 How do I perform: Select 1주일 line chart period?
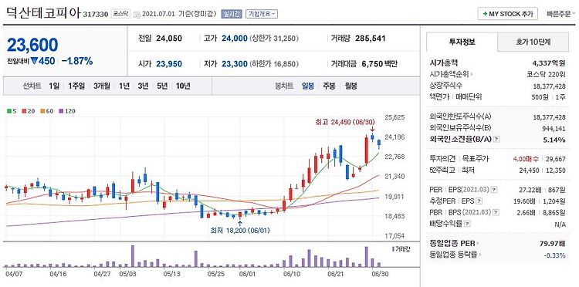click(76, 86)
